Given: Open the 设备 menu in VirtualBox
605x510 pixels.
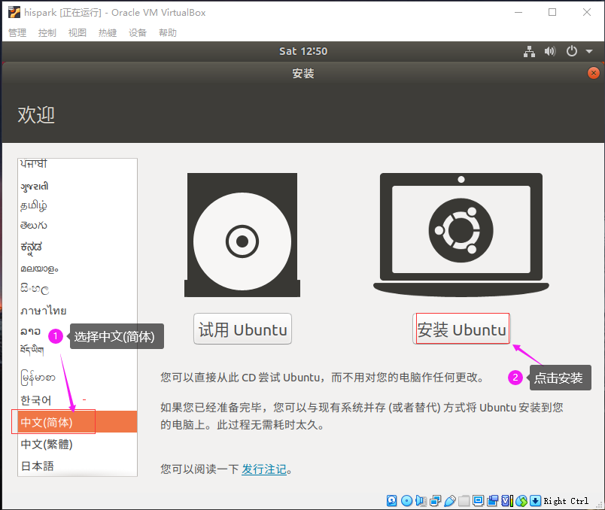Looking at the screenshot, I should point(138,33).
